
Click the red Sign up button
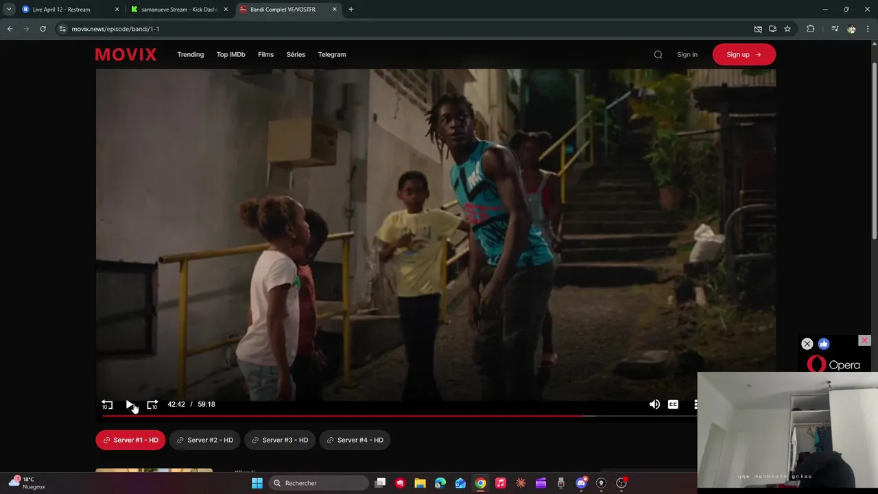pyautogui.click(x=744, y=54)
